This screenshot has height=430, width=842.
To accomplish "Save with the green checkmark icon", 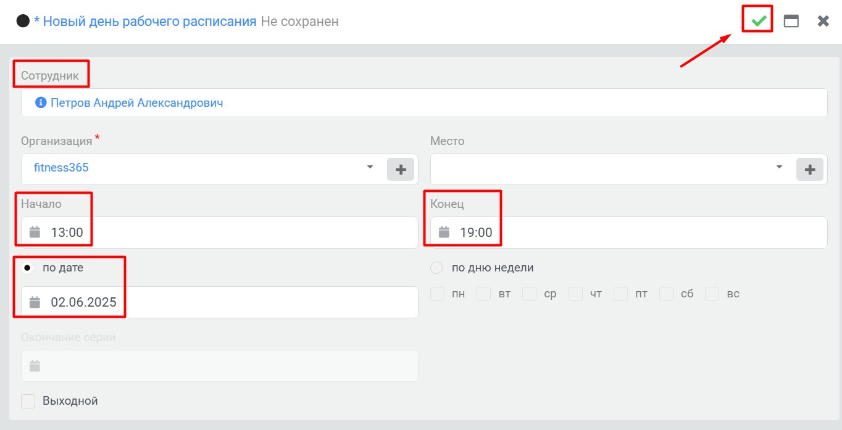I will [759, 21].
